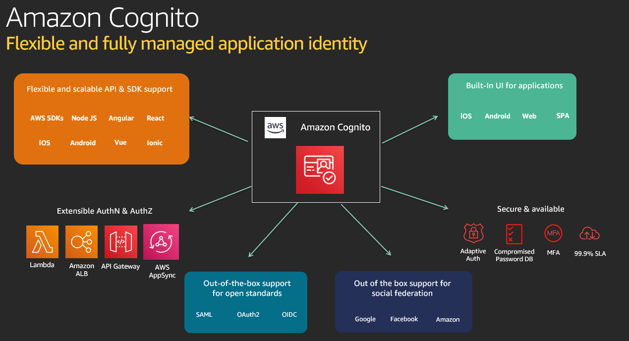
Task: Click the 'AWS AppSync' caption
Action: click(162, 271)
